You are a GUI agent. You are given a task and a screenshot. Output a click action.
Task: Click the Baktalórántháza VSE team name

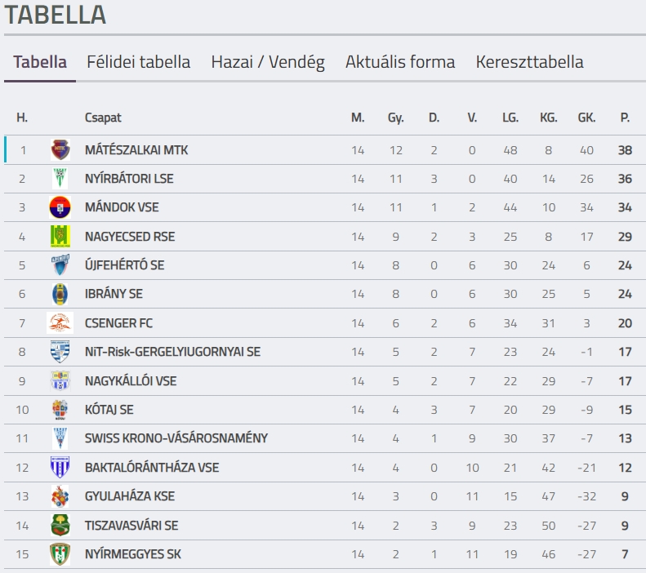coord(152,468)
